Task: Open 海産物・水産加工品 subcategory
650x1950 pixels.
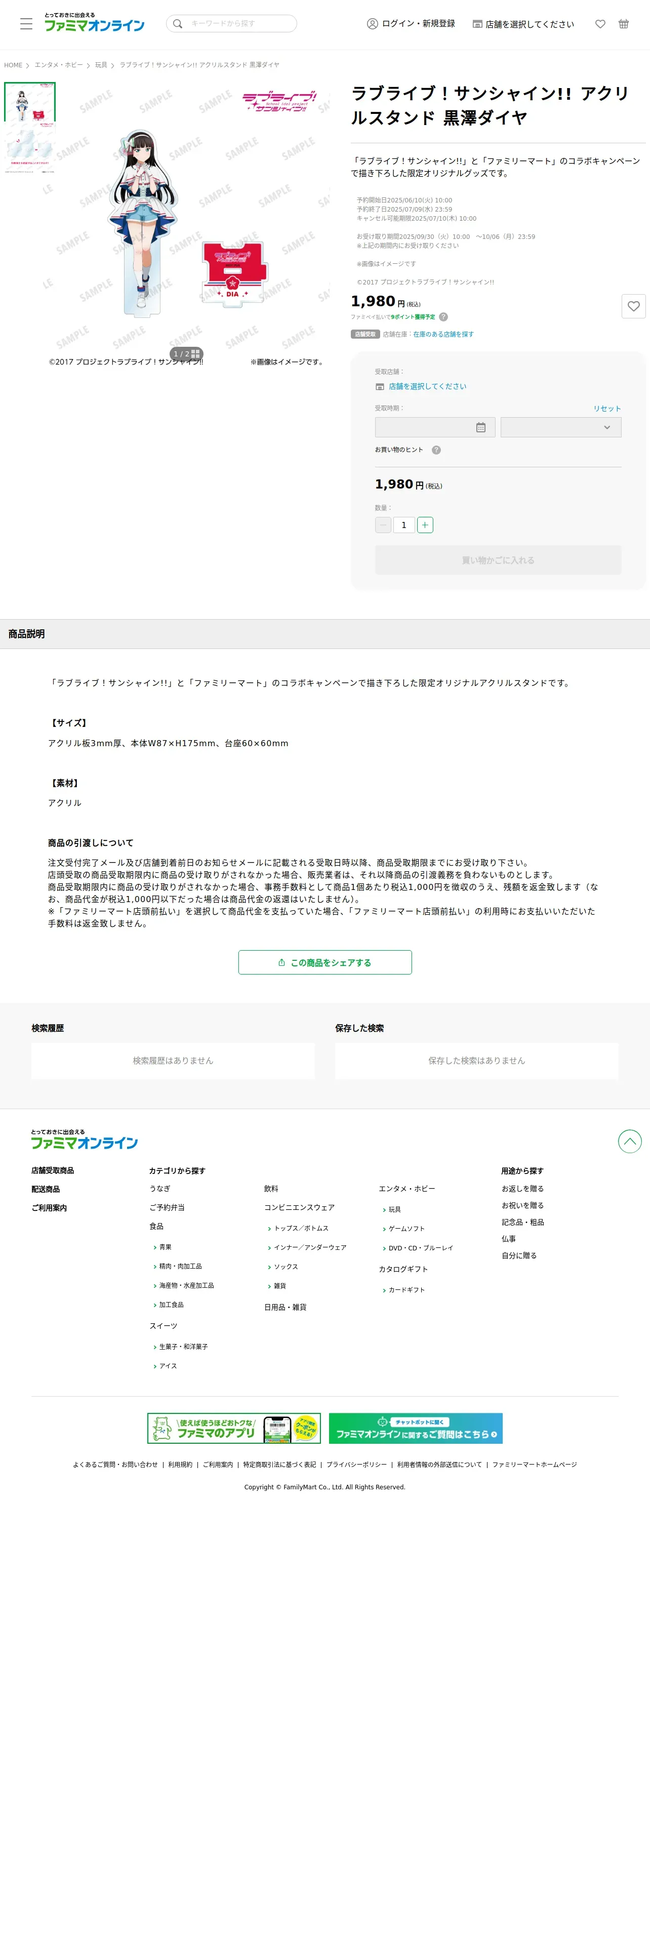Action: 186,1285
